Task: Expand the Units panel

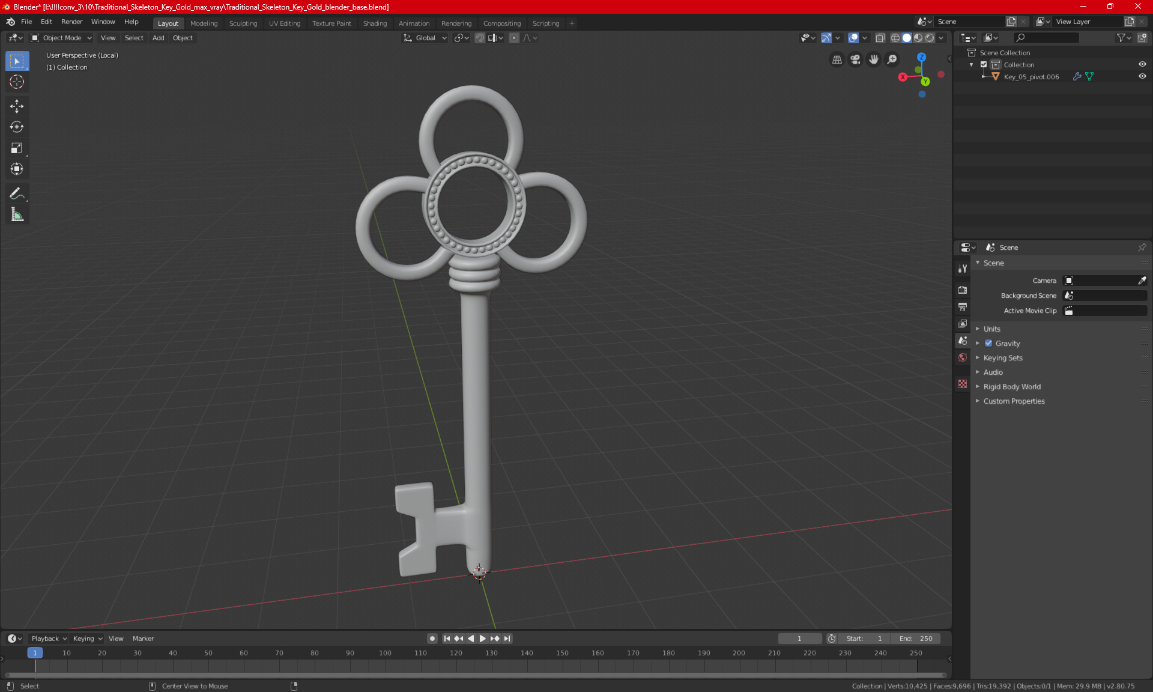Action: click(x=992, y=329)
